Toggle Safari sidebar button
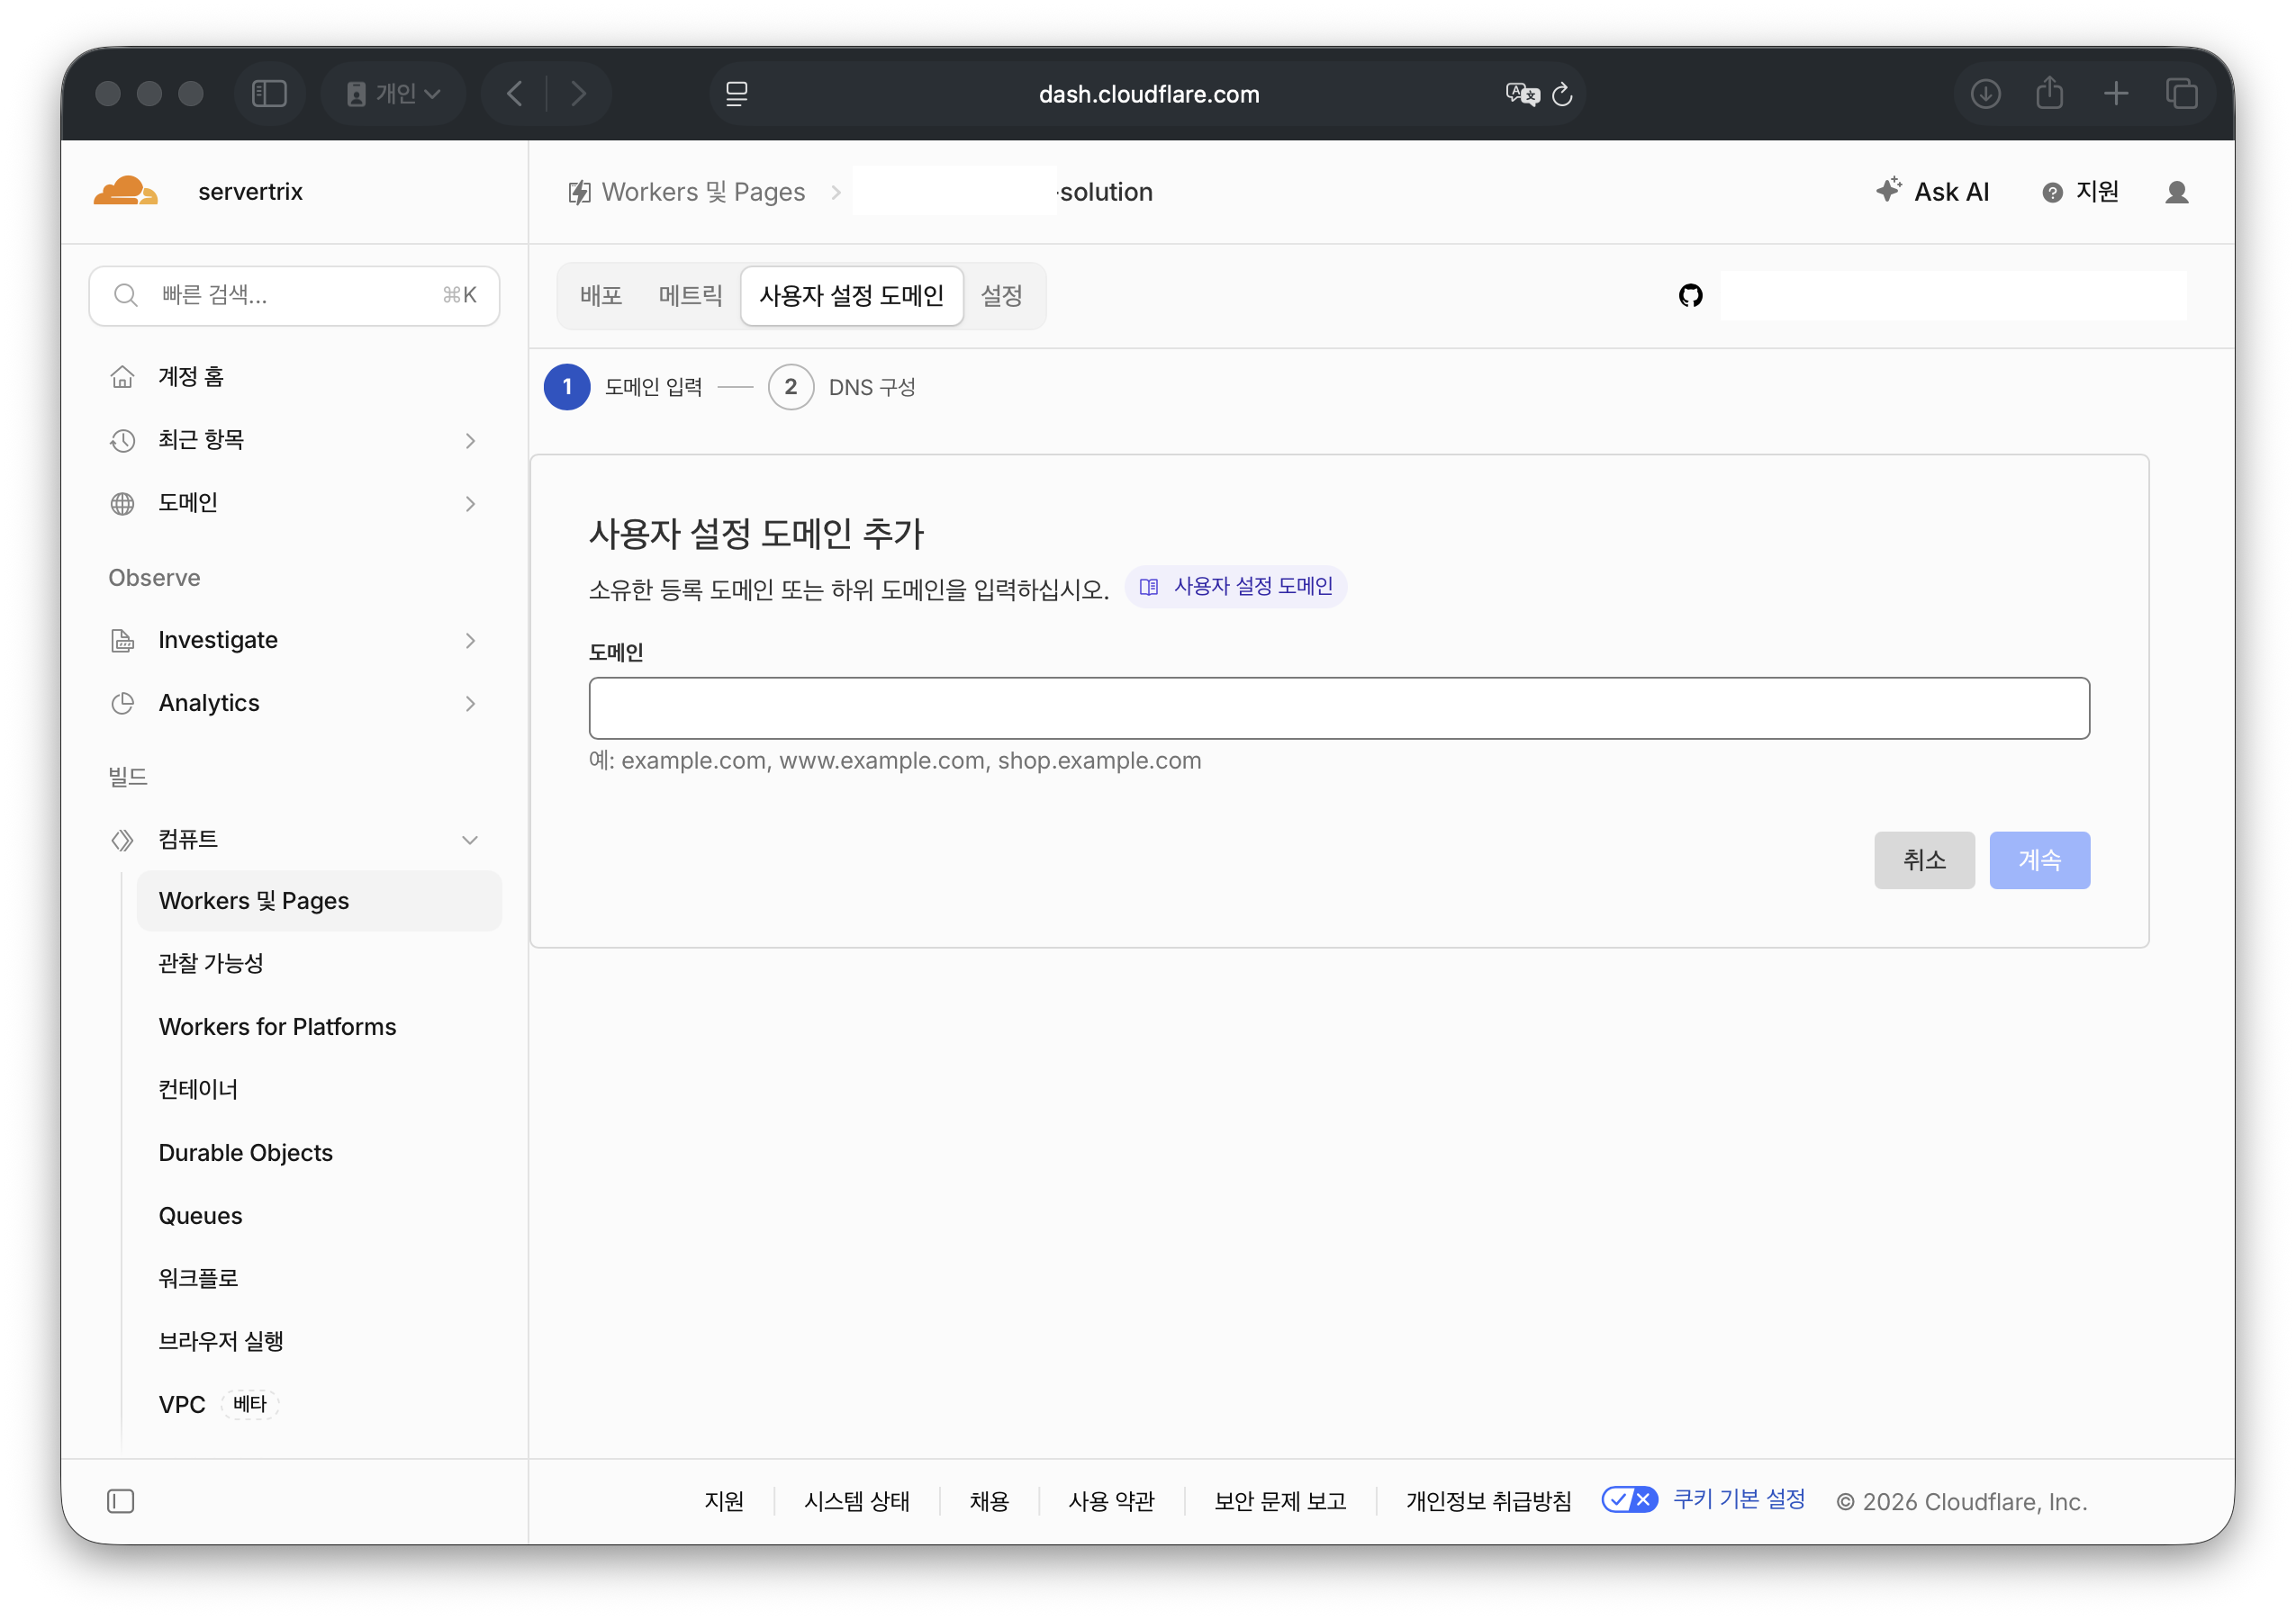The width and height of the screenshot is (2296, 1620). (x=269, y=94)
